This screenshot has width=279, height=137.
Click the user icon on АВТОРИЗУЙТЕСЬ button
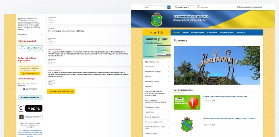coord(24,73)
